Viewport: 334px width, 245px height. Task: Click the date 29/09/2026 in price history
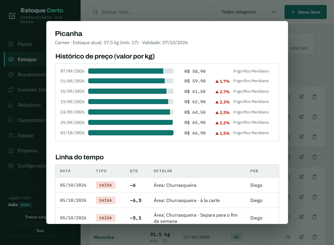click(x=72, y=123)
